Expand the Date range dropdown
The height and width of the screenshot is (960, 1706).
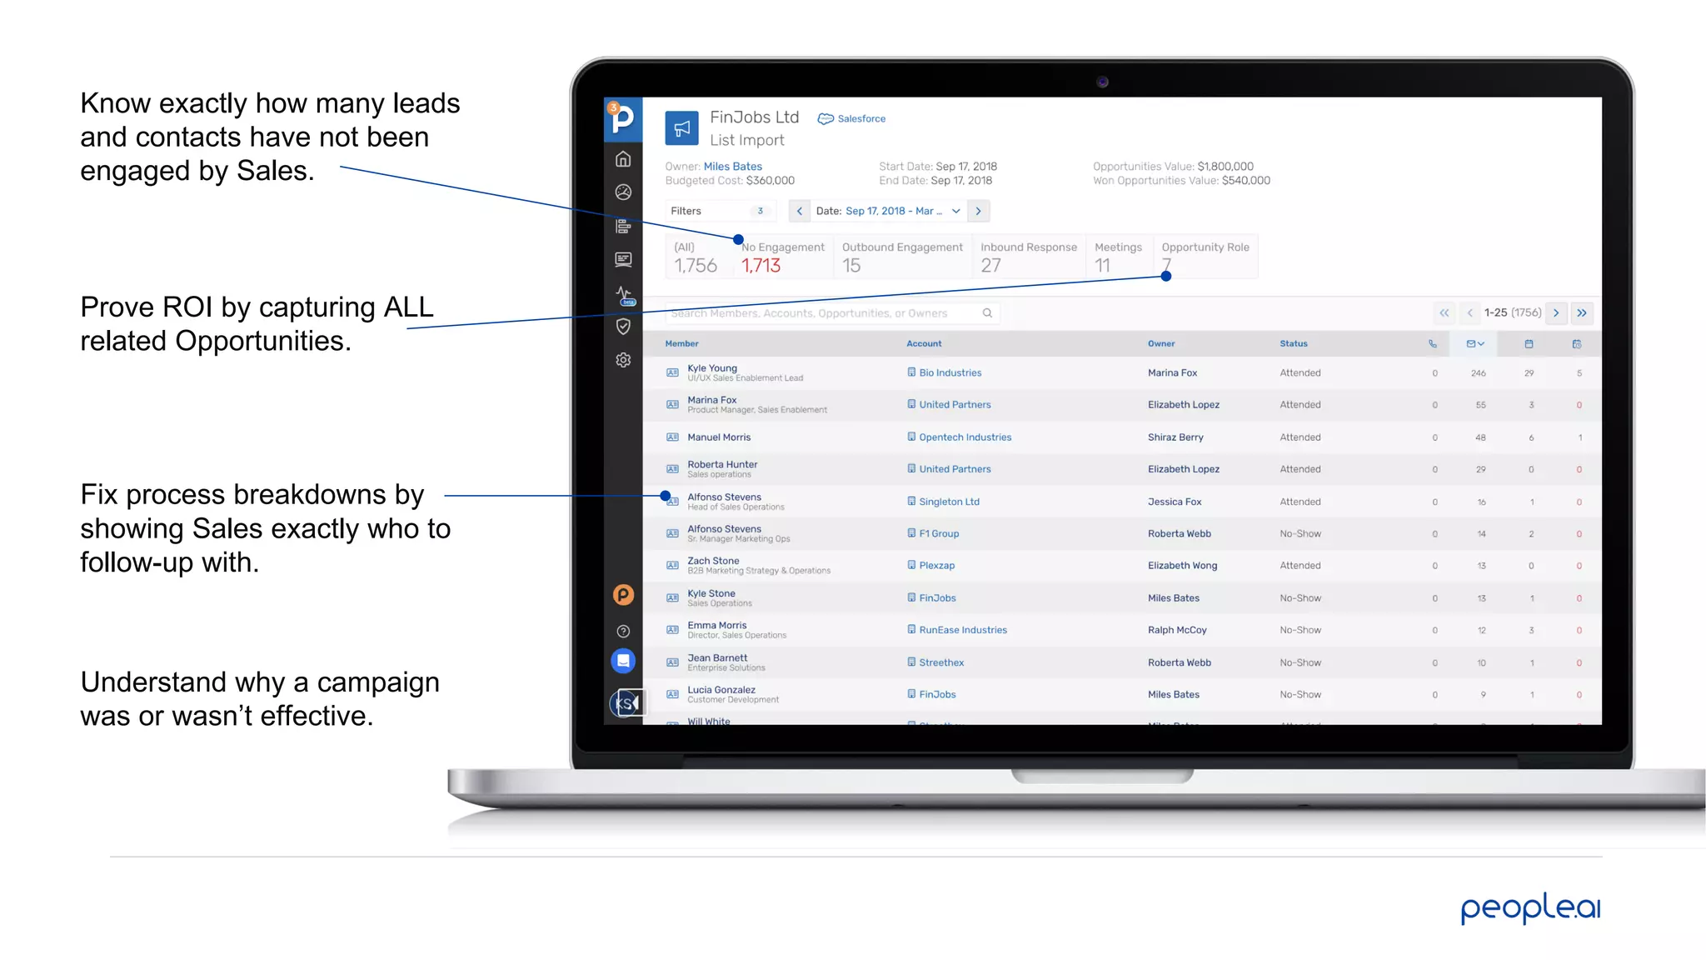[888, 211]
